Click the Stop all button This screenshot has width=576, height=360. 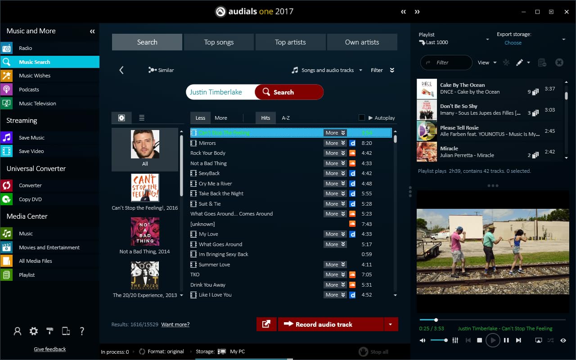374,352
